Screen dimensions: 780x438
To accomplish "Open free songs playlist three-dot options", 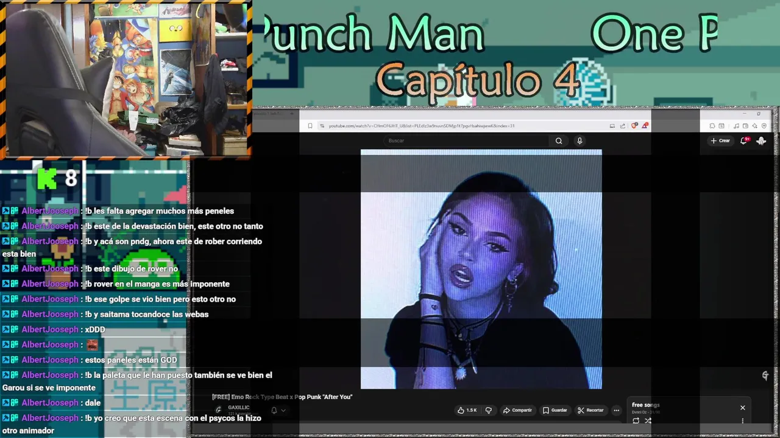I will pyautogui.click(x=743, y=420).
